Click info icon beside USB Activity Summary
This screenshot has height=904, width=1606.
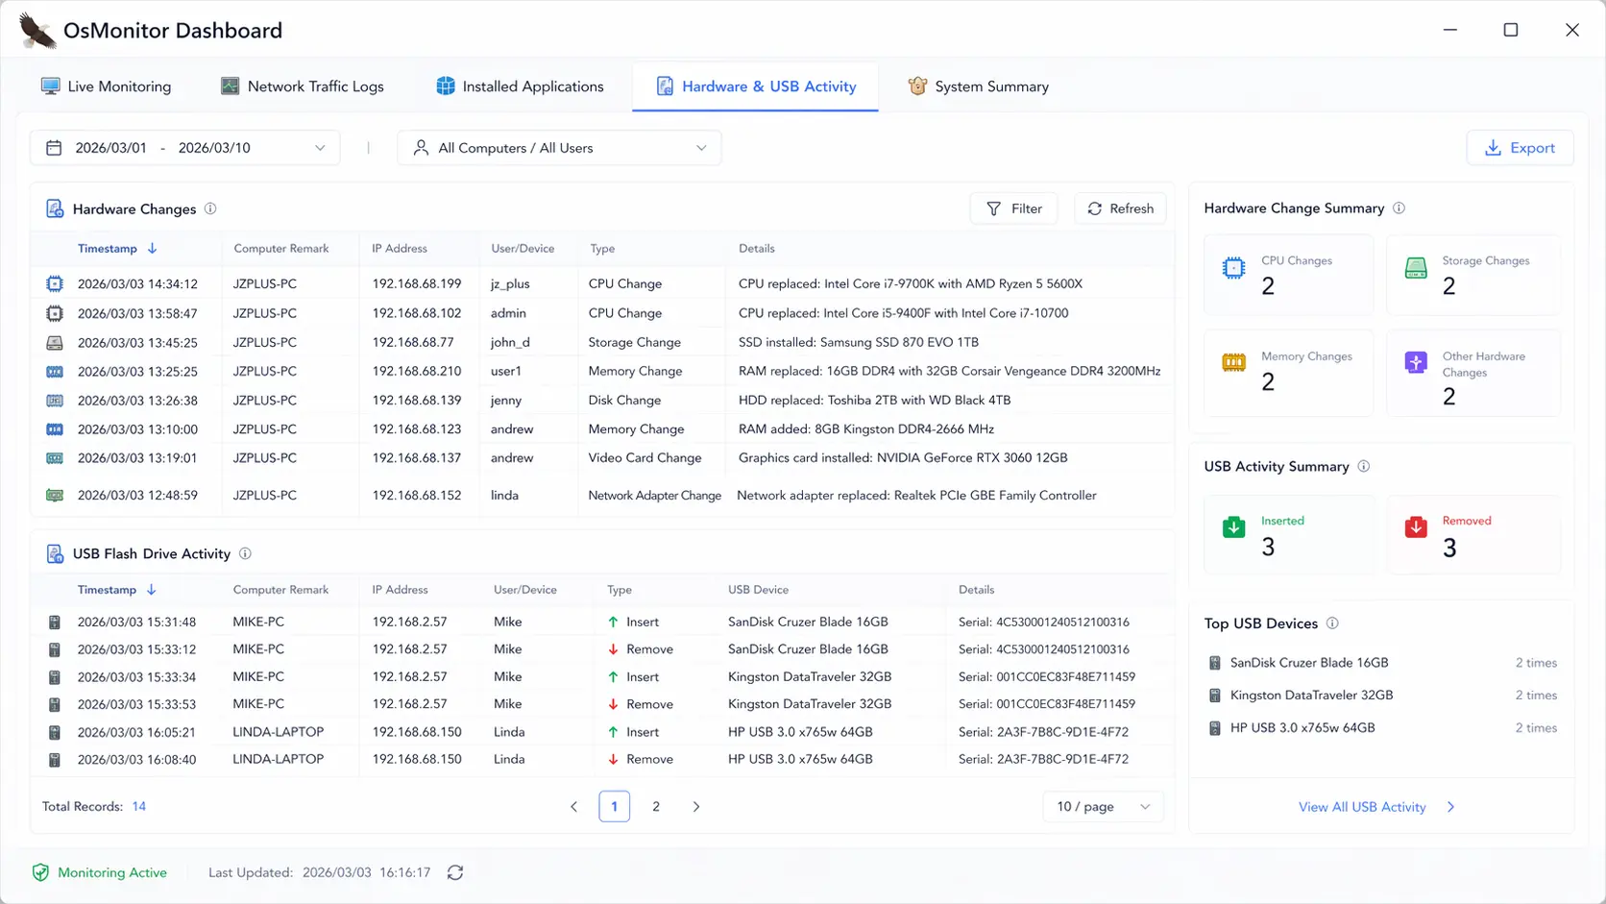point(1364,466)
